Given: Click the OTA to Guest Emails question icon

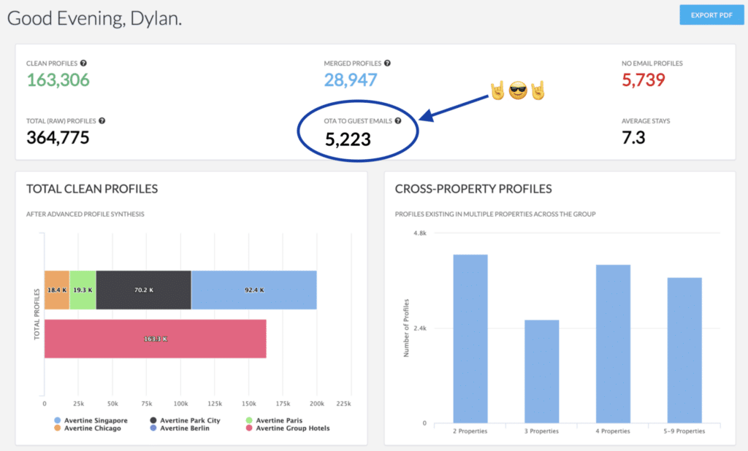Looking at the screenshot, I should click(x=398, y=121).
